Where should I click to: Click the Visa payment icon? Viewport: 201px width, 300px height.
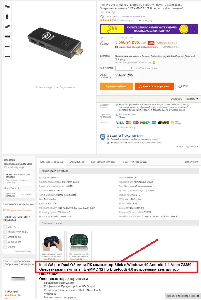(x=120, y=123)
